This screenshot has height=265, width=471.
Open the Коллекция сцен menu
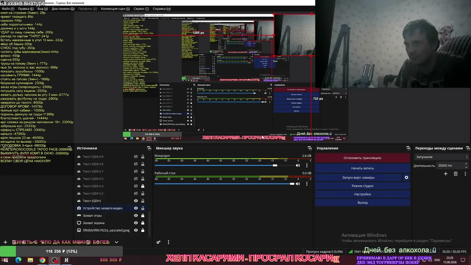point(115,9)
